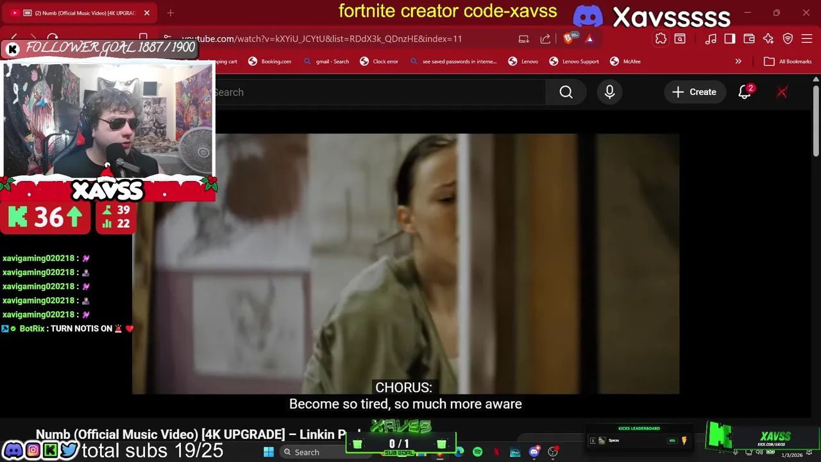Close the Numb music video tab
The height and width of the screenshot is (462, 821).
146,13
